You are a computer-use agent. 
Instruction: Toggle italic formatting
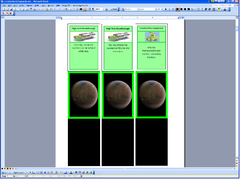(x=170, y=9)
